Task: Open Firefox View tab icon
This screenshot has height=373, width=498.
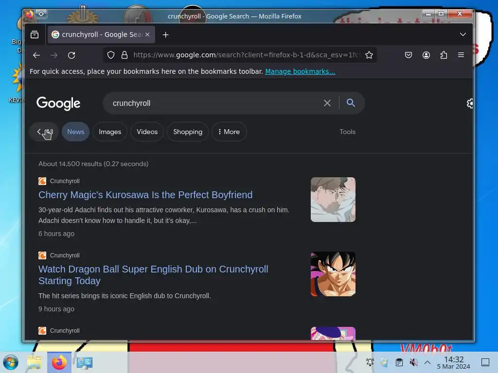Action: tap(35, 34)
